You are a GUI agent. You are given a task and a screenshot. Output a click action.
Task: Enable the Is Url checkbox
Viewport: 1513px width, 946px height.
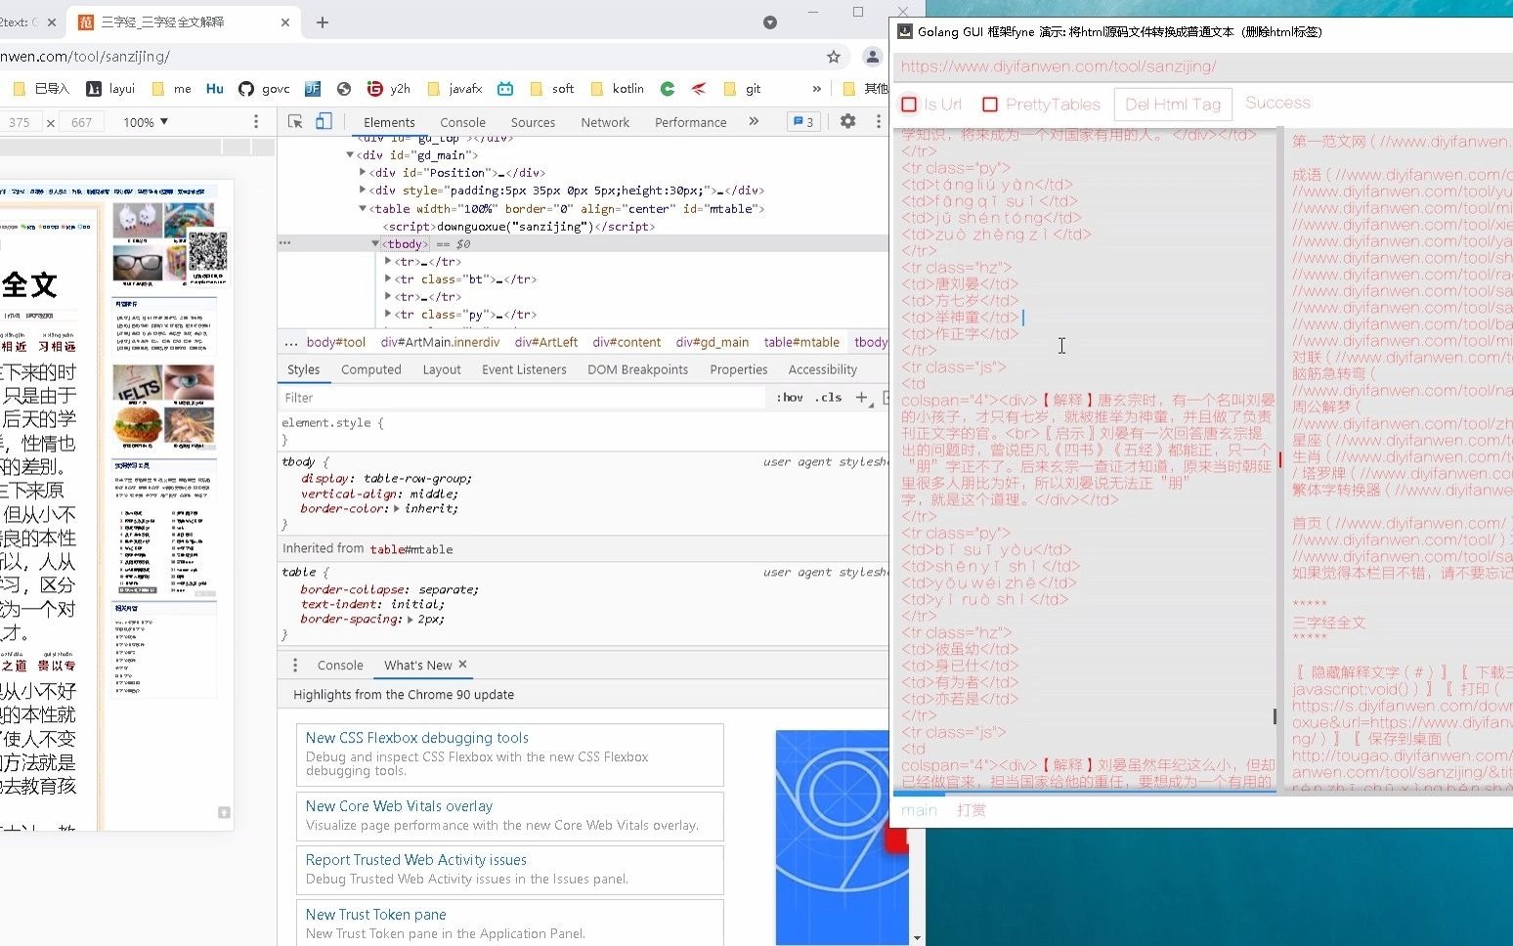click(x=910, y=104)
